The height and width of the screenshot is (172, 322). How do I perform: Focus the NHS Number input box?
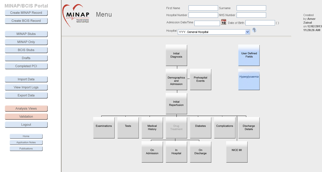(251, 15)
